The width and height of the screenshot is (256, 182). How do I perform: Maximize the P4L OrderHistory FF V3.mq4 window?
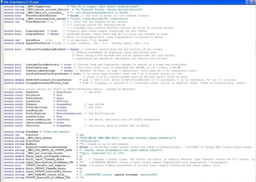tap(251, 2)
